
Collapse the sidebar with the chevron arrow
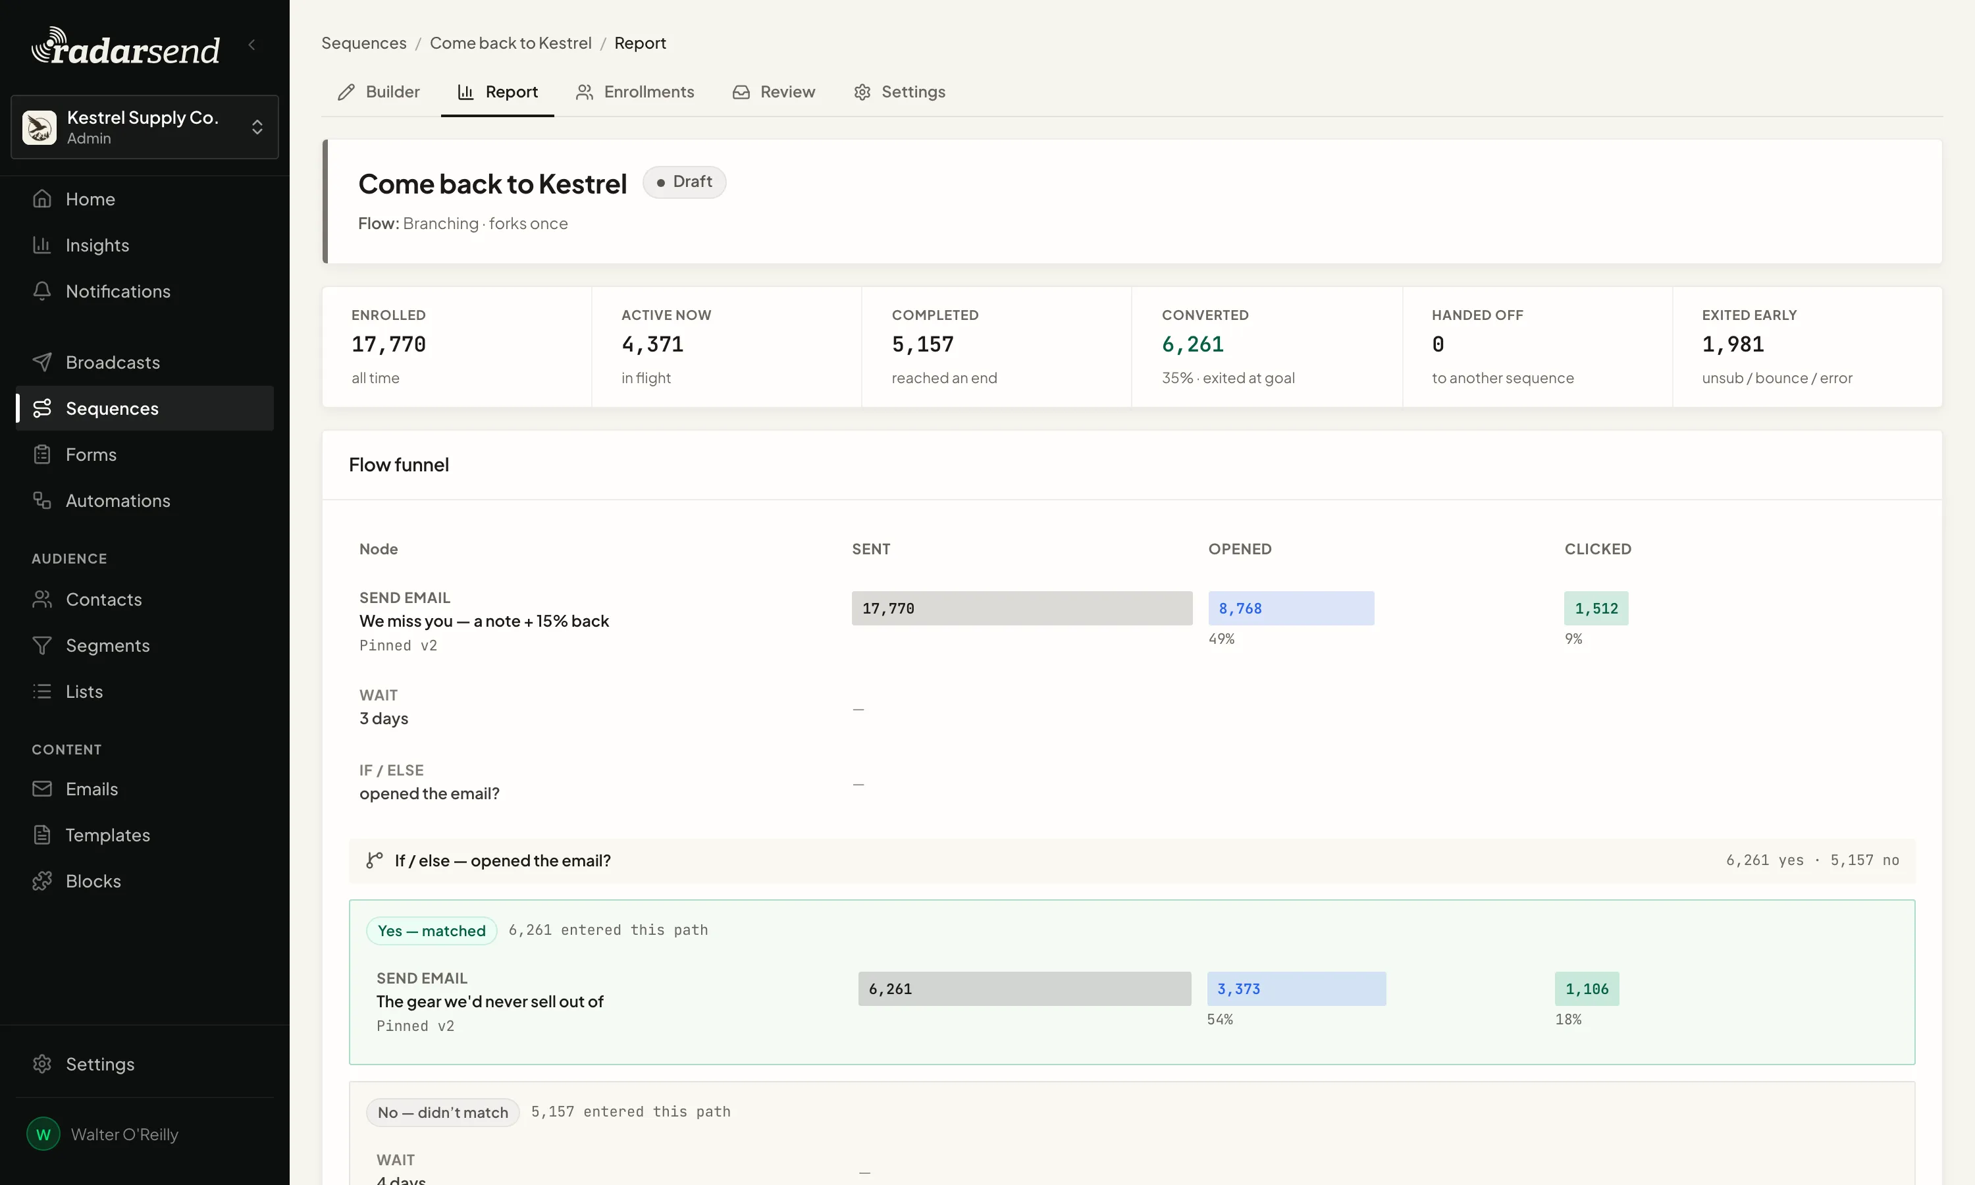coord(252,45)
